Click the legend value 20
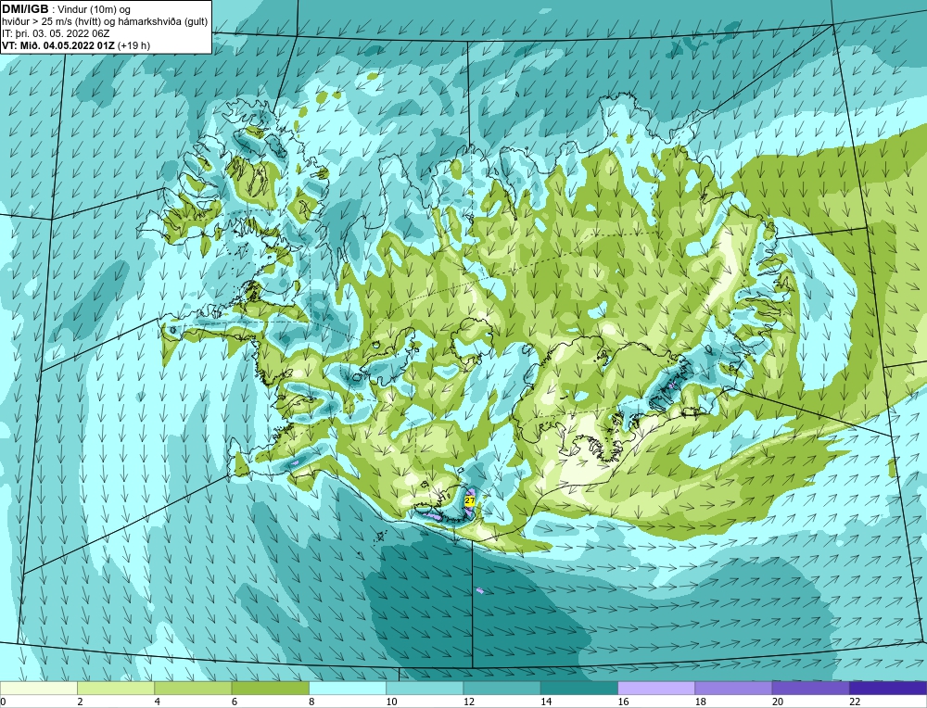The image size is (927, 708). (778, 702)
